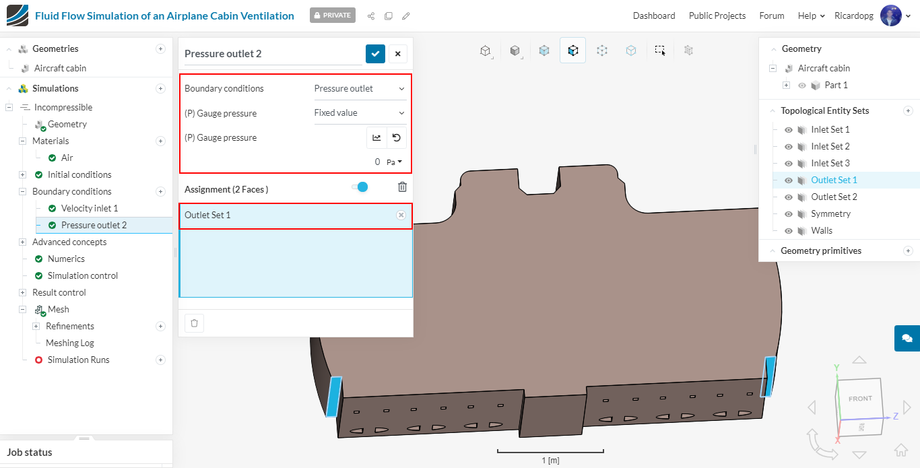The width and height of the screenshot is (920, 468).
Task: Toggle the assignment selection switch
Action: click(x=360, y=187)
